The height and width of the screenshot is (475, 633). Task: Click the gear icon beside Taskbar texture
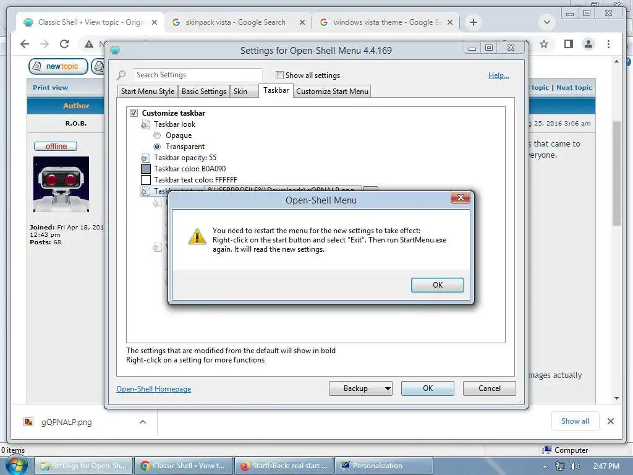pos(145,191)
